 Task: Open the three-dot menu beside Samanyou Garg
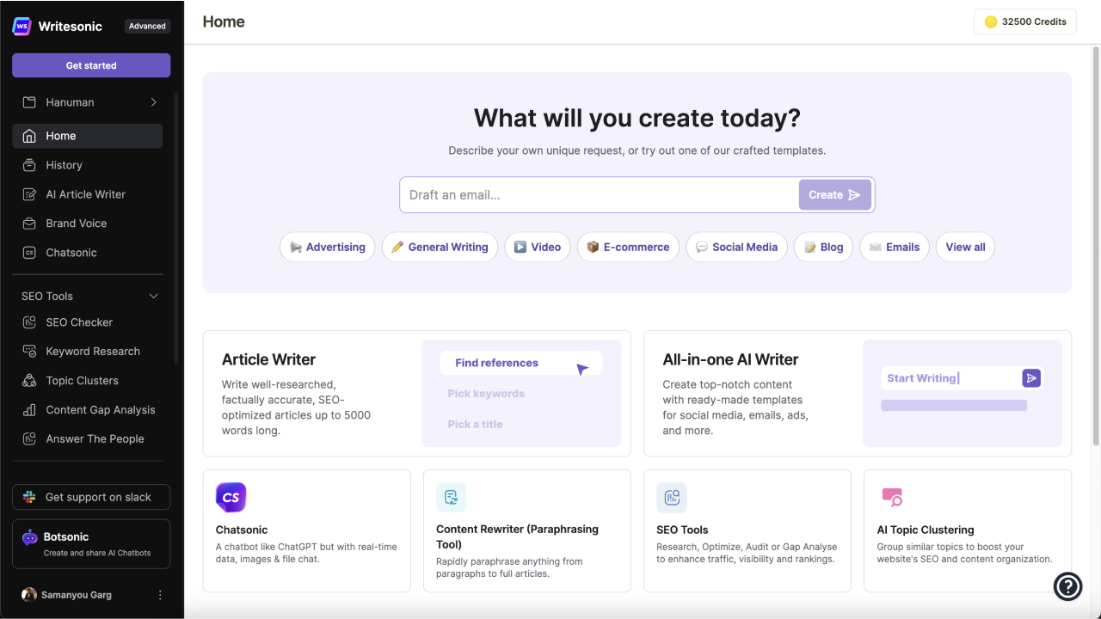click(160, 595)
